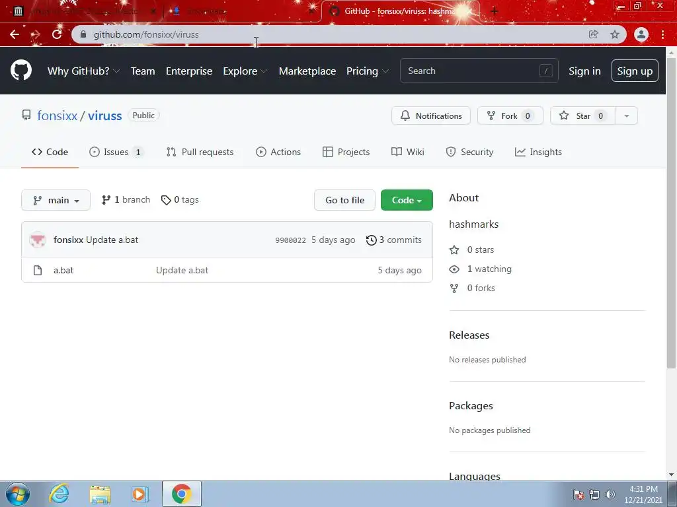Star the repository with the Star button
The height and width of the screenshot is (507, 677).
[583, 116]
